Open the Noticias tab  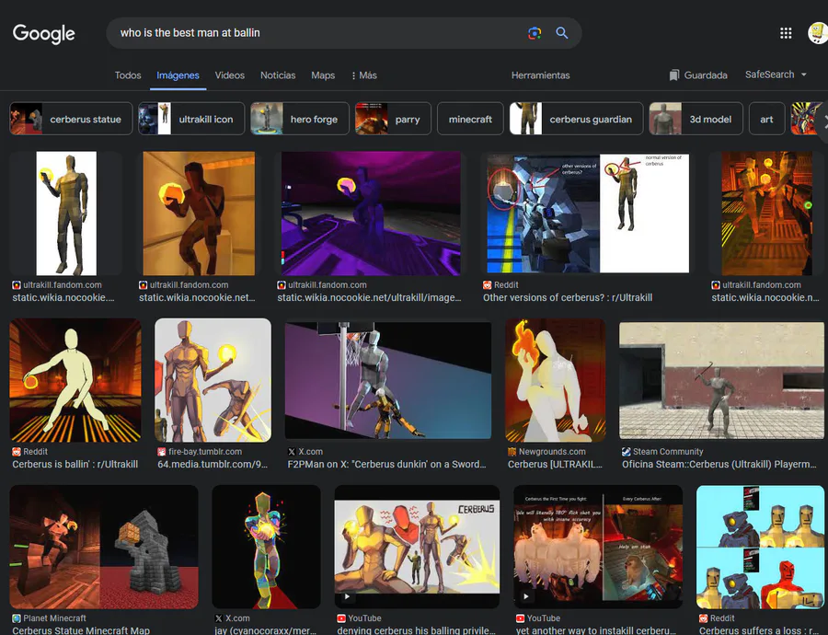[x=278, y=75]
